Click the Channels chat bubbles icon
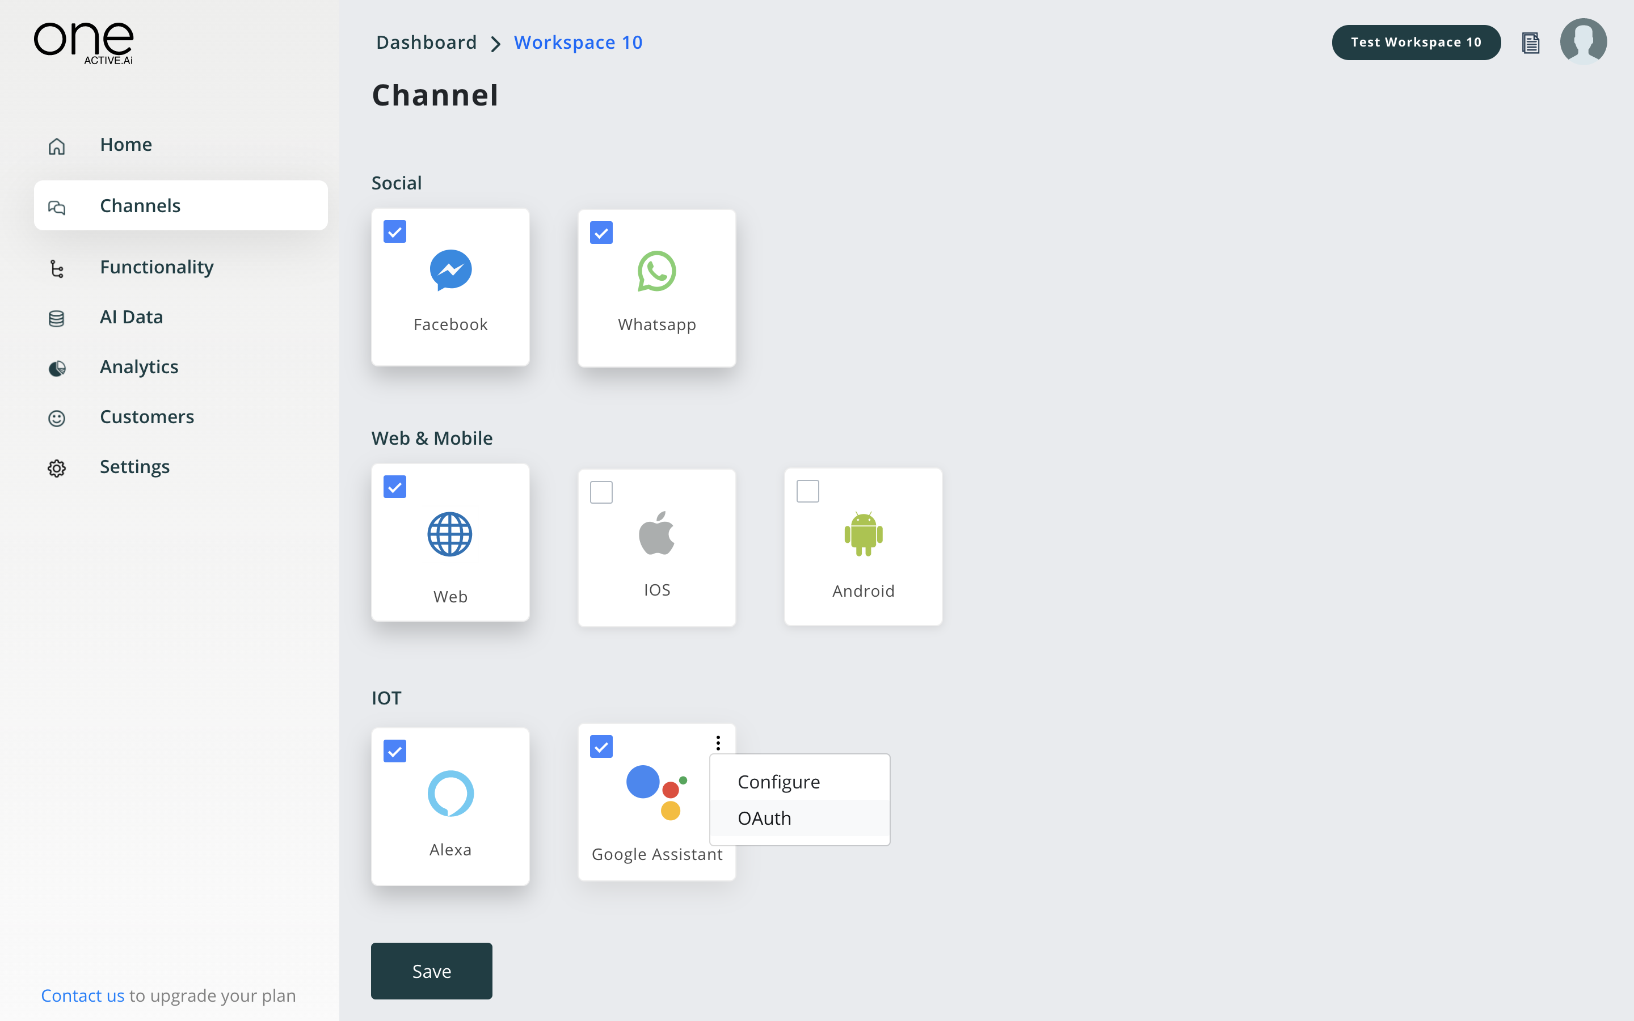Screen dimensions: 1634x1021 [57, 207]
